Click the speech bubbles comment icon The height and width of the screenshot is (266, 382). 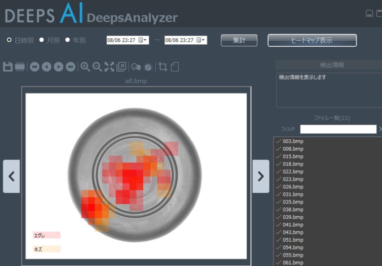pos(136,67)
